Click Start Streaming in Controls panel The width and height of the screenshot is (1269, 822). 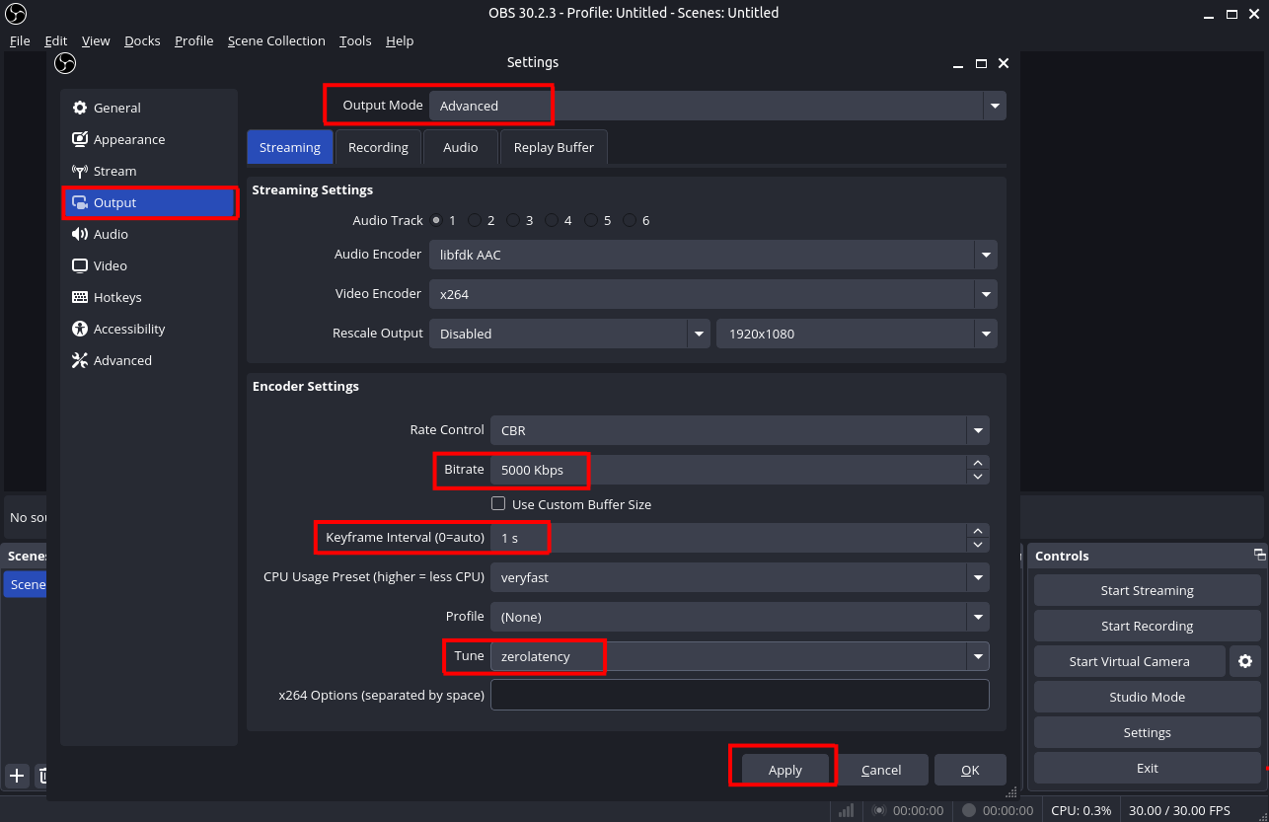click(1146, 590)
